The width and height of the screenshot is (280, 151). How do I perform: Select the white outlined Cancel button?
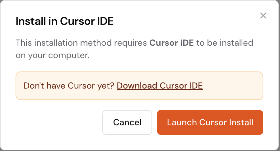point(127,122)
